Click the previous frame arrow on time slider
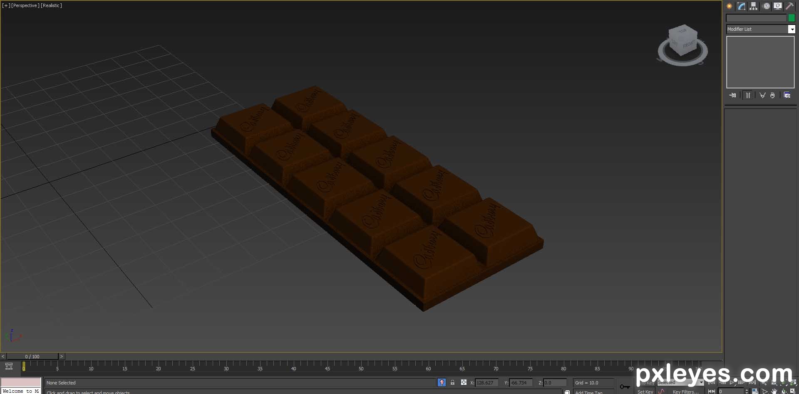The image size is (799, 394). pyautogui.click(x=3, y=356)
